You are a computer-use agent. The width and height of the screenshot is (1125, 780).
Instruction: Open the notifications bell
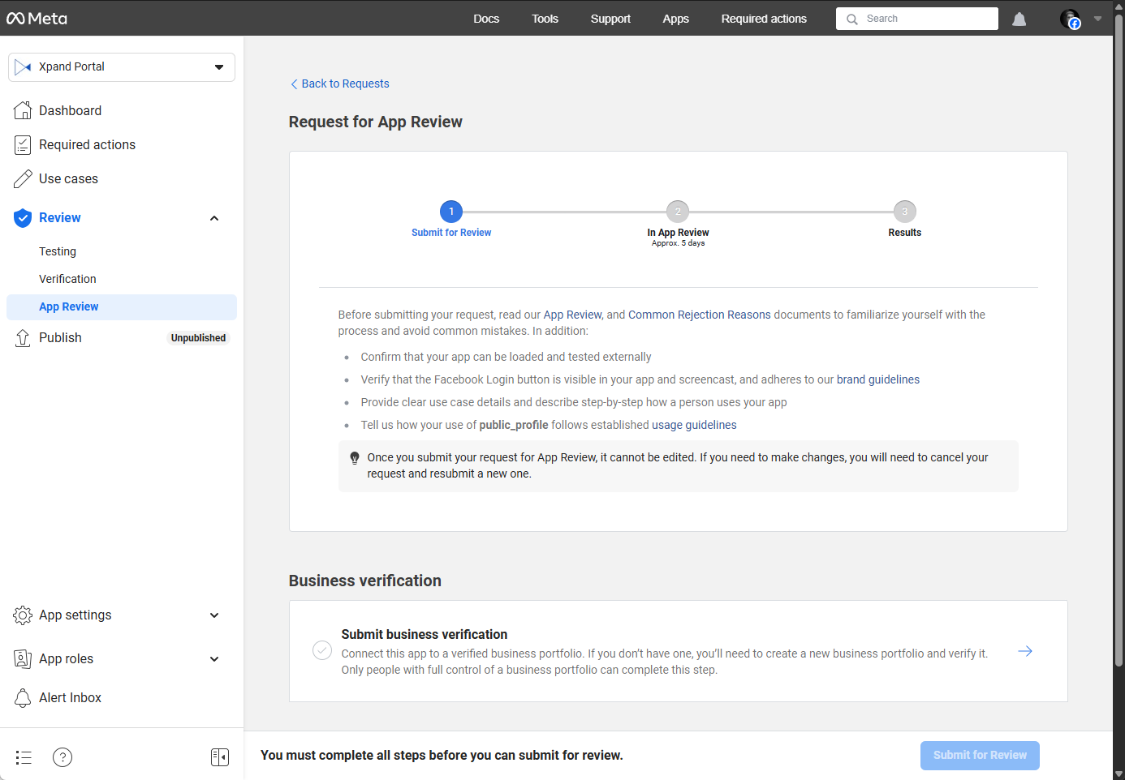[1019, 19]
